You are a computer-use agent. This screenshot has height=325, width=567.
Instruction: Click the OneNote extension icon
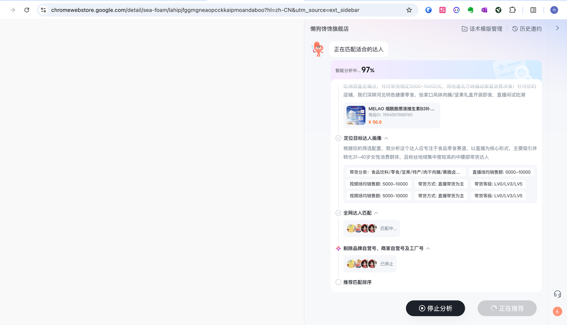tap(484, 10)
